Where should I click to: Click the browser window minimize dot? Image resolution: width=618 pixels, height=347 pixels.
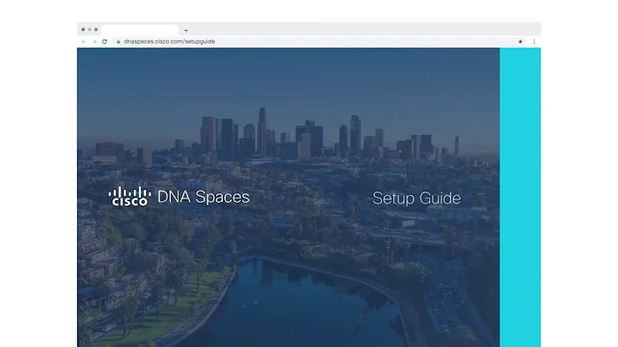[x=89, y=29]
